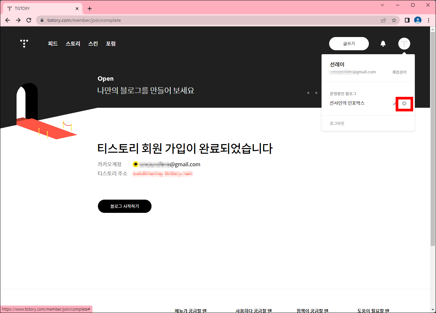The height and width of the screenshot is (313, 436).
Task: Click 로그아웃 in the profile menu
Action: coord(337,123)
